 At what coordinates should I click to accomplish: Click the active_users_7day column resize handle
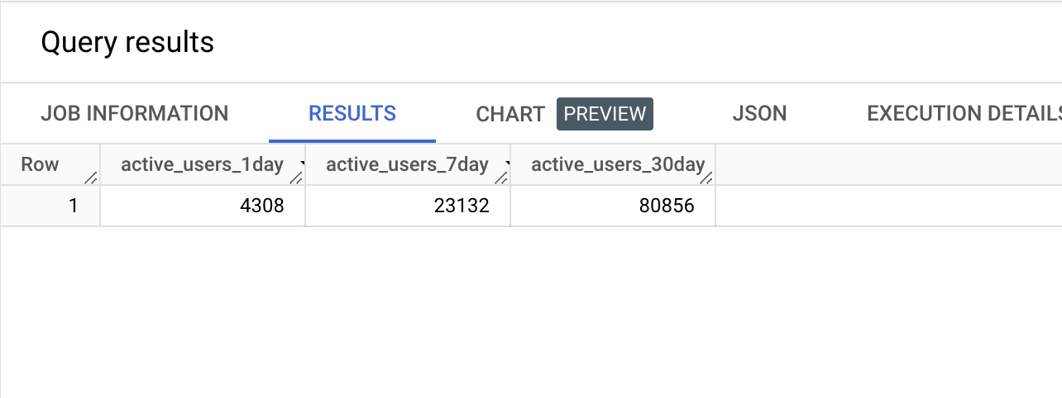click(x=501, y=178)
